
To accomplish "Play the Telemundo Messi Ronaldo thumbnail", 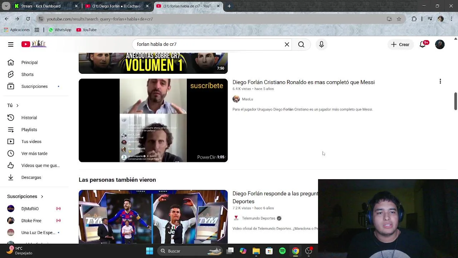I will pos(153,217).
